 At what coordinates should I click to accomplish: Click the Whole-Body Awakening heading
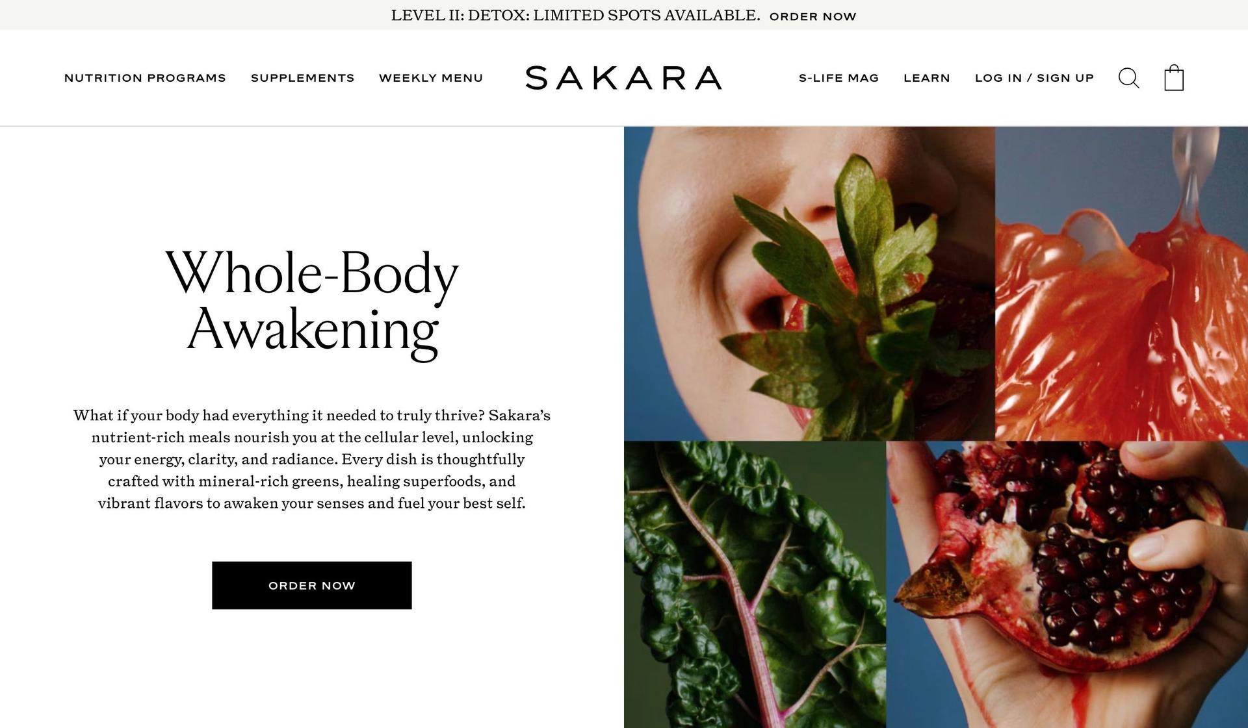tap(312, 301)
